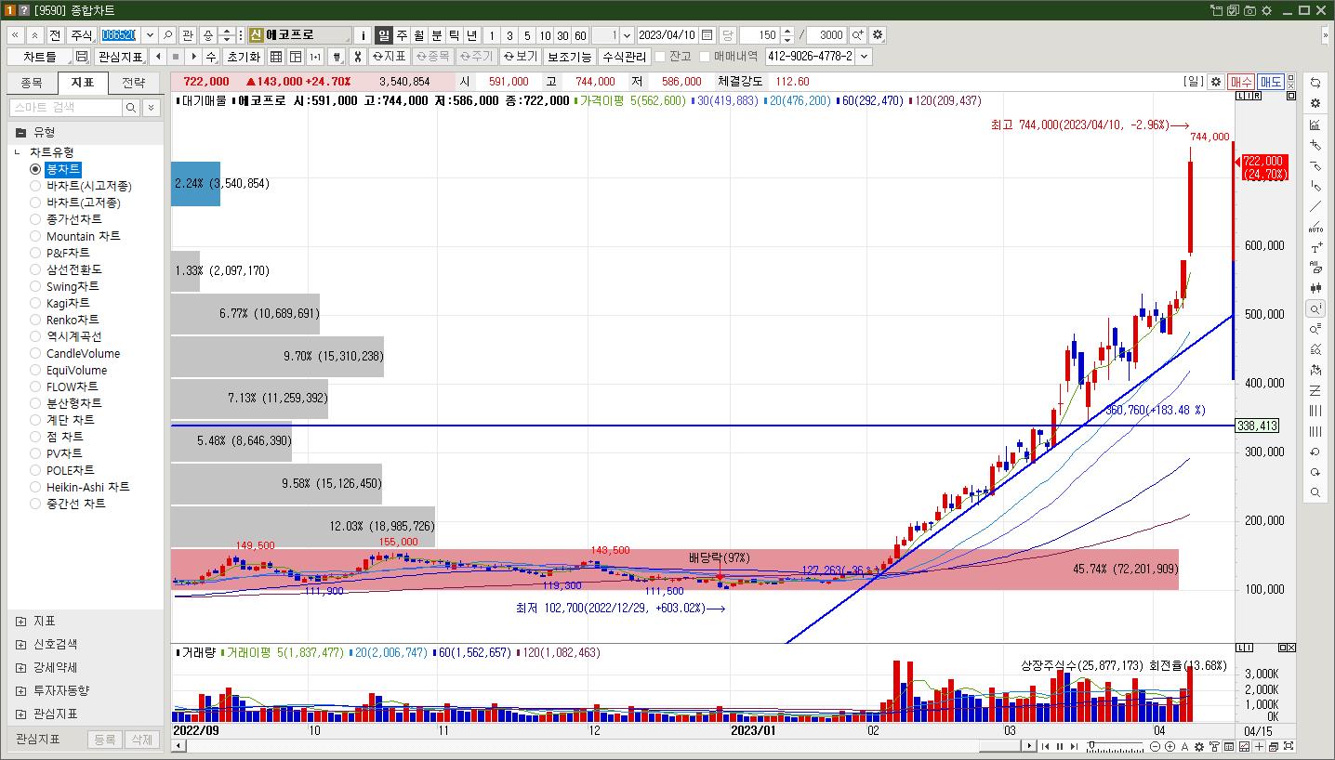Click the gear icon beside 매수 button
Screen dimensions: 1335x760
[x=1216, y=82]
